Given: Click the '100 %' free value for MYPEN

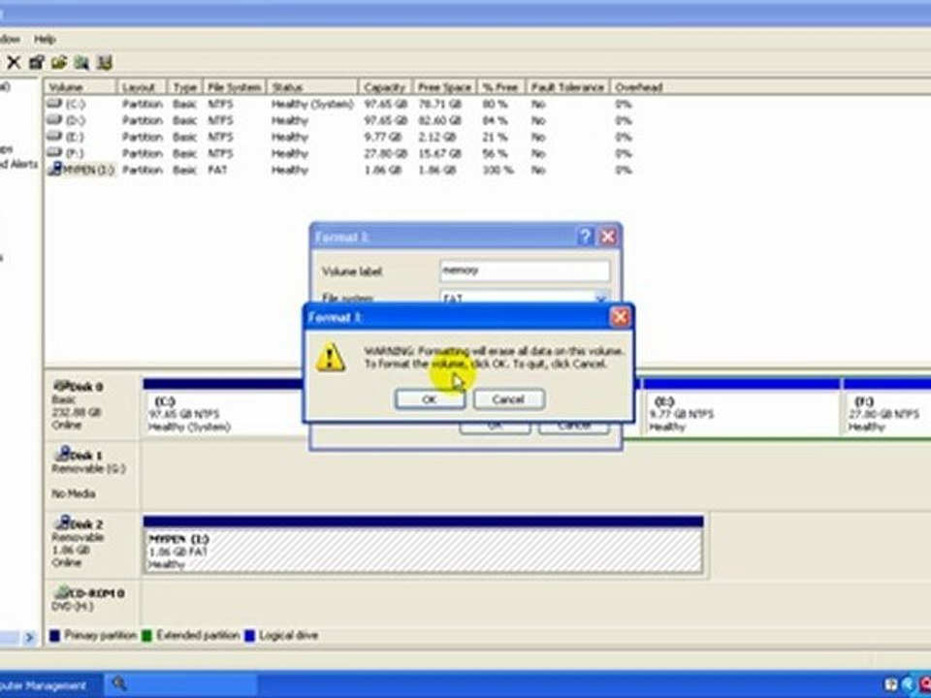Looking at the screenshot, I should (x=498, y=170).
